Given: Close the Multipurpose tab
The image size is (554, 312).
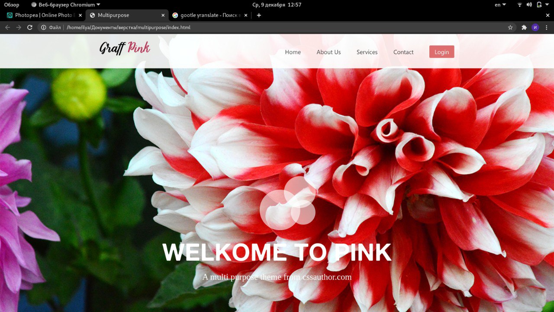Looking at the screenshot, I should 163,15.
